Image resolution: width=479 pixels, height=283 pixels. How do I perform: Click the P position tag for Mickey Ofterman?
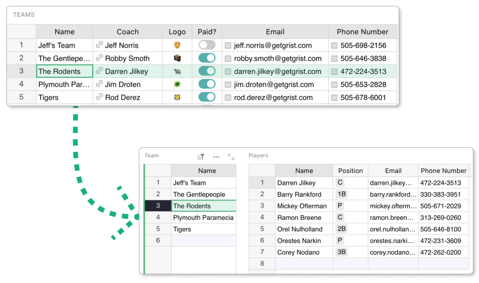tap(340, 205)
